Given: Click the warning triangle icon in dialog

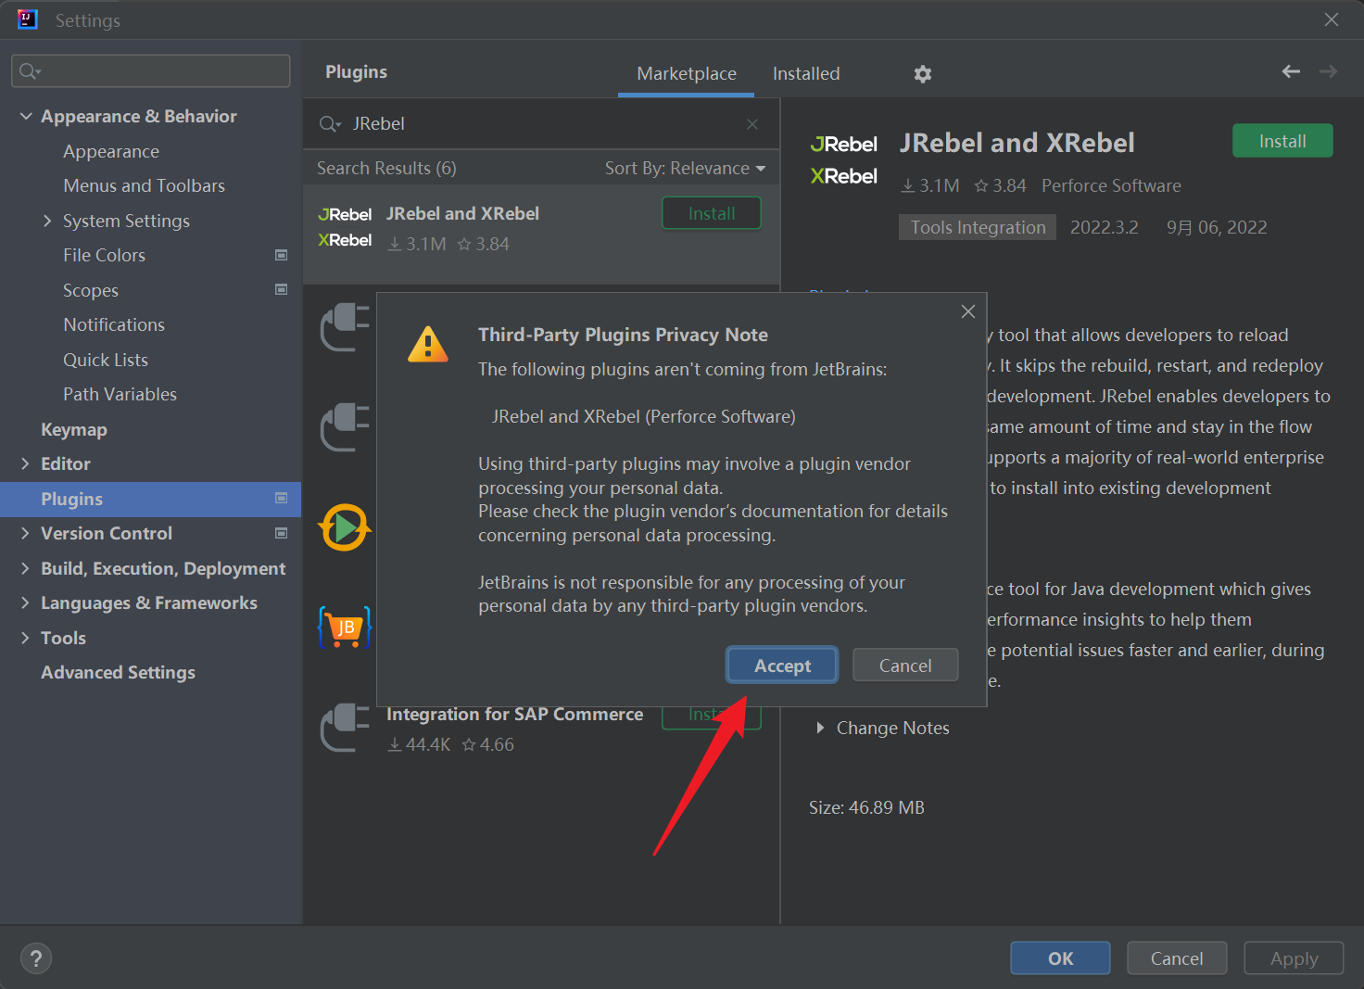Looking at the screenshot, I should (x=428, y=345).
